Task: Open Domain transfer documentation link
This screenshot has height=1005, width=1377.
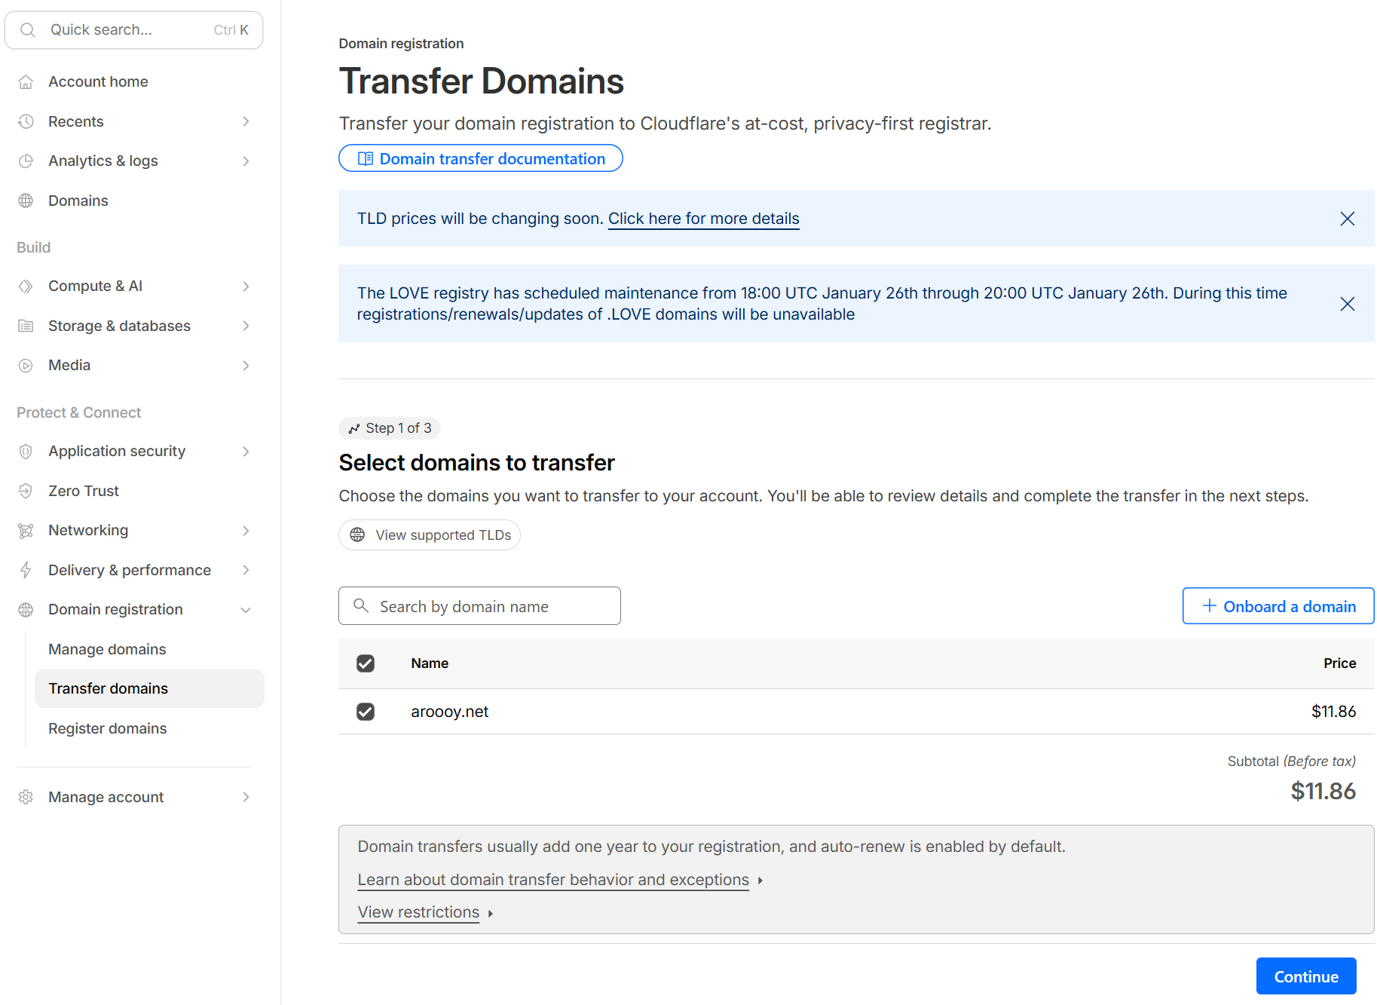Action: (481, 158)
